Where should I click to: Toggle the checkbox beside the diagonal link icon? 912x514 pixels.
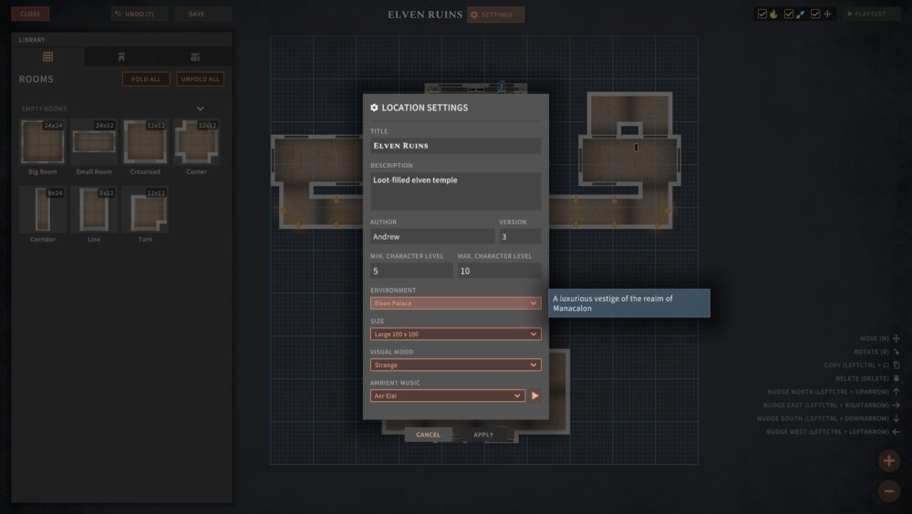pos(789,15)
